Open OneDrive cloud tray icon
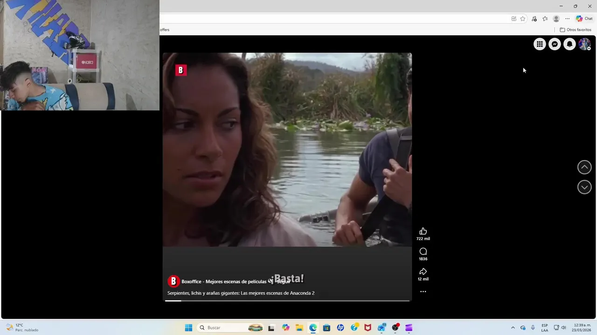 click(523, 328)
